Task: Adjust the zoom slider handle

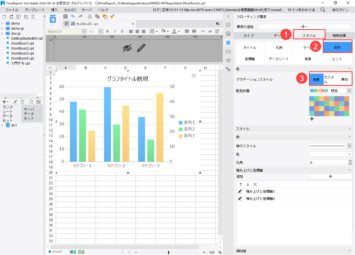Action: tap(169, 252)
